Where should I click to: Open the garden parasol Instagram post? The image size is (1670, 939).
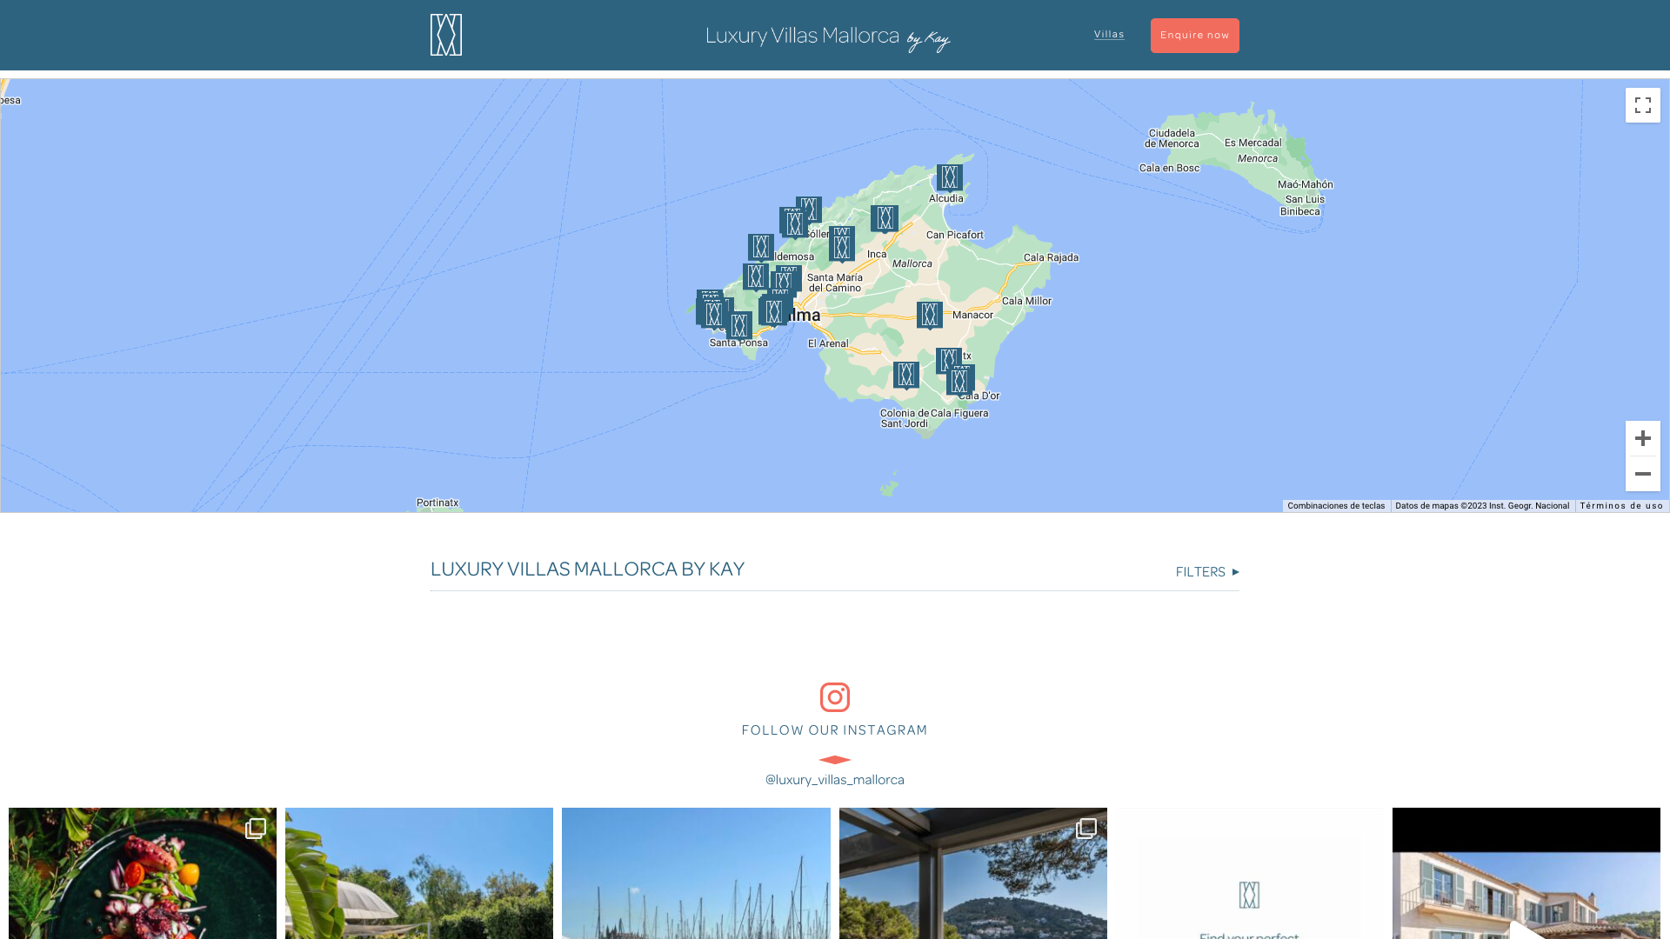point(419,873)
